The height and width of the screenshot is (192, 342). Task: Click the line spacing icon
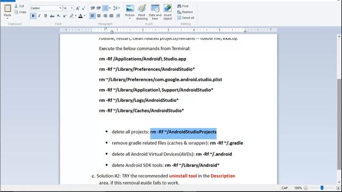[116, 9]
